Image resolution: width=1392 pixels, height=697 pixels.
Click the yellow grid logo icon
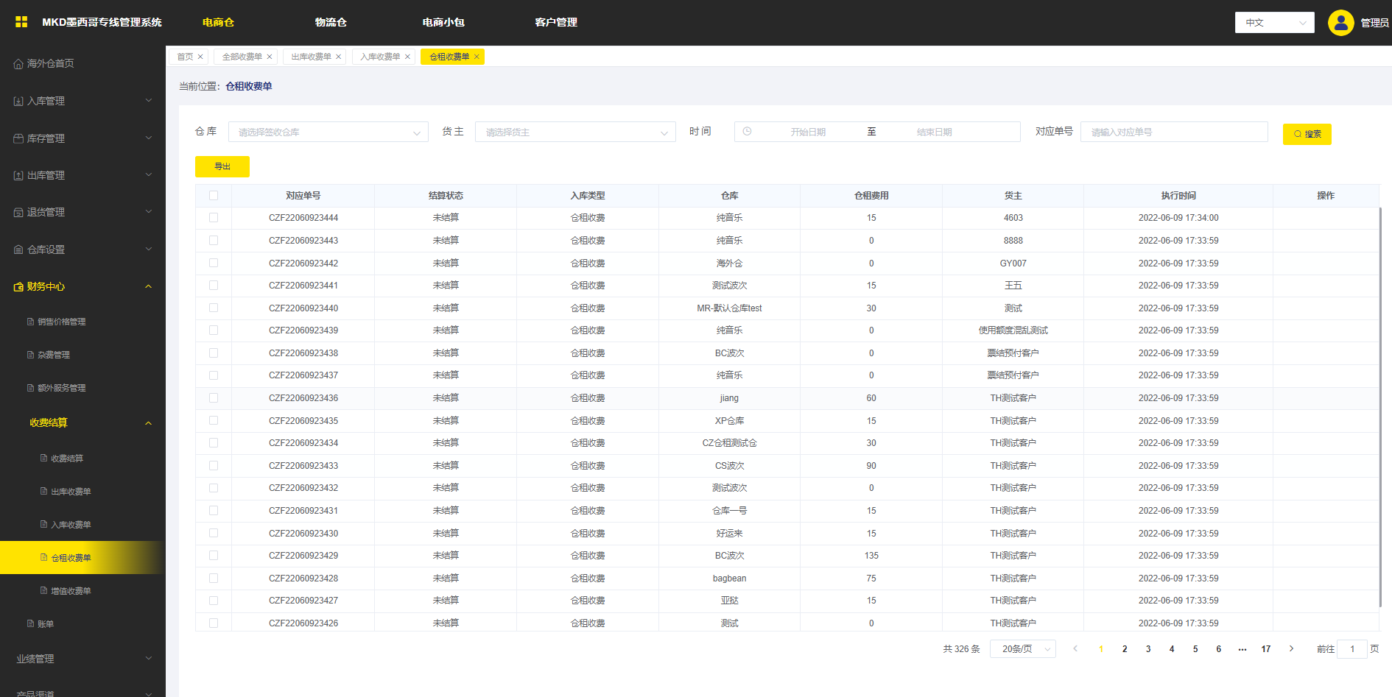click(21, 22)
